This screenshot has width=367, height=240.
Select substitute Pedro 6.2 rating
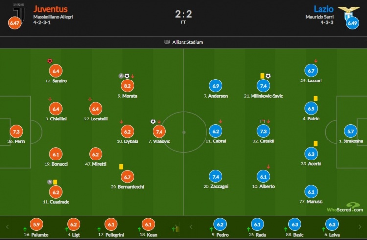click(x=220, y=224)
